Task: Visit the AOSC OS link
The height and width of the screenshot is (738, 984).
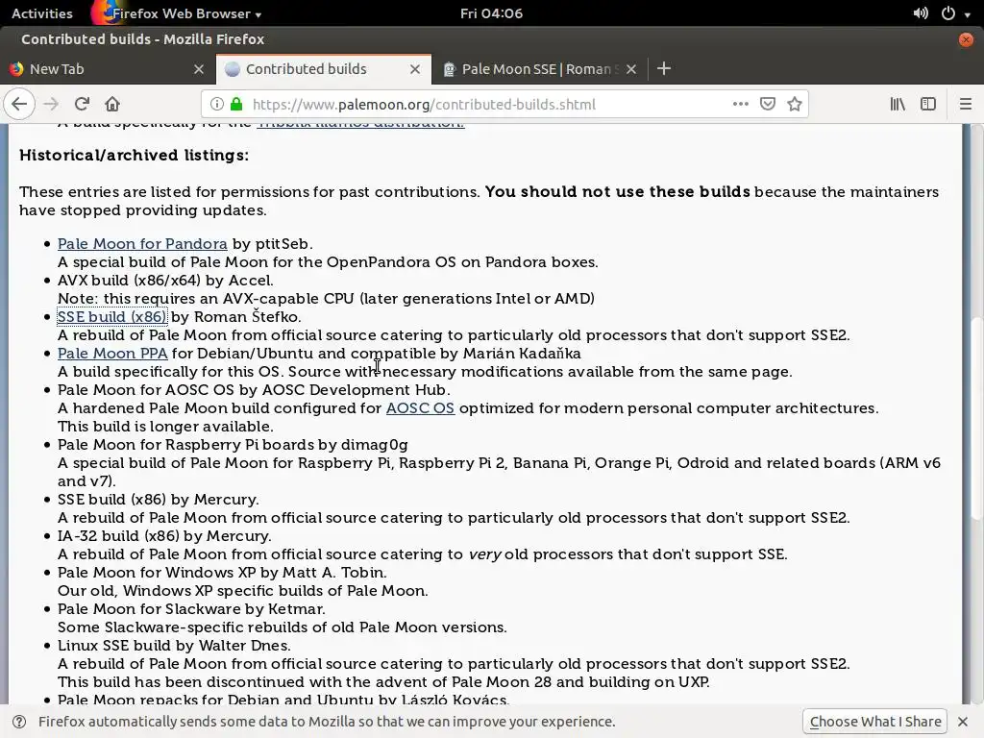Action: click(x=420, y=407)
